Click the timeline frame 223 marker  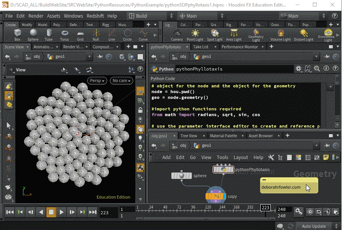265,207
